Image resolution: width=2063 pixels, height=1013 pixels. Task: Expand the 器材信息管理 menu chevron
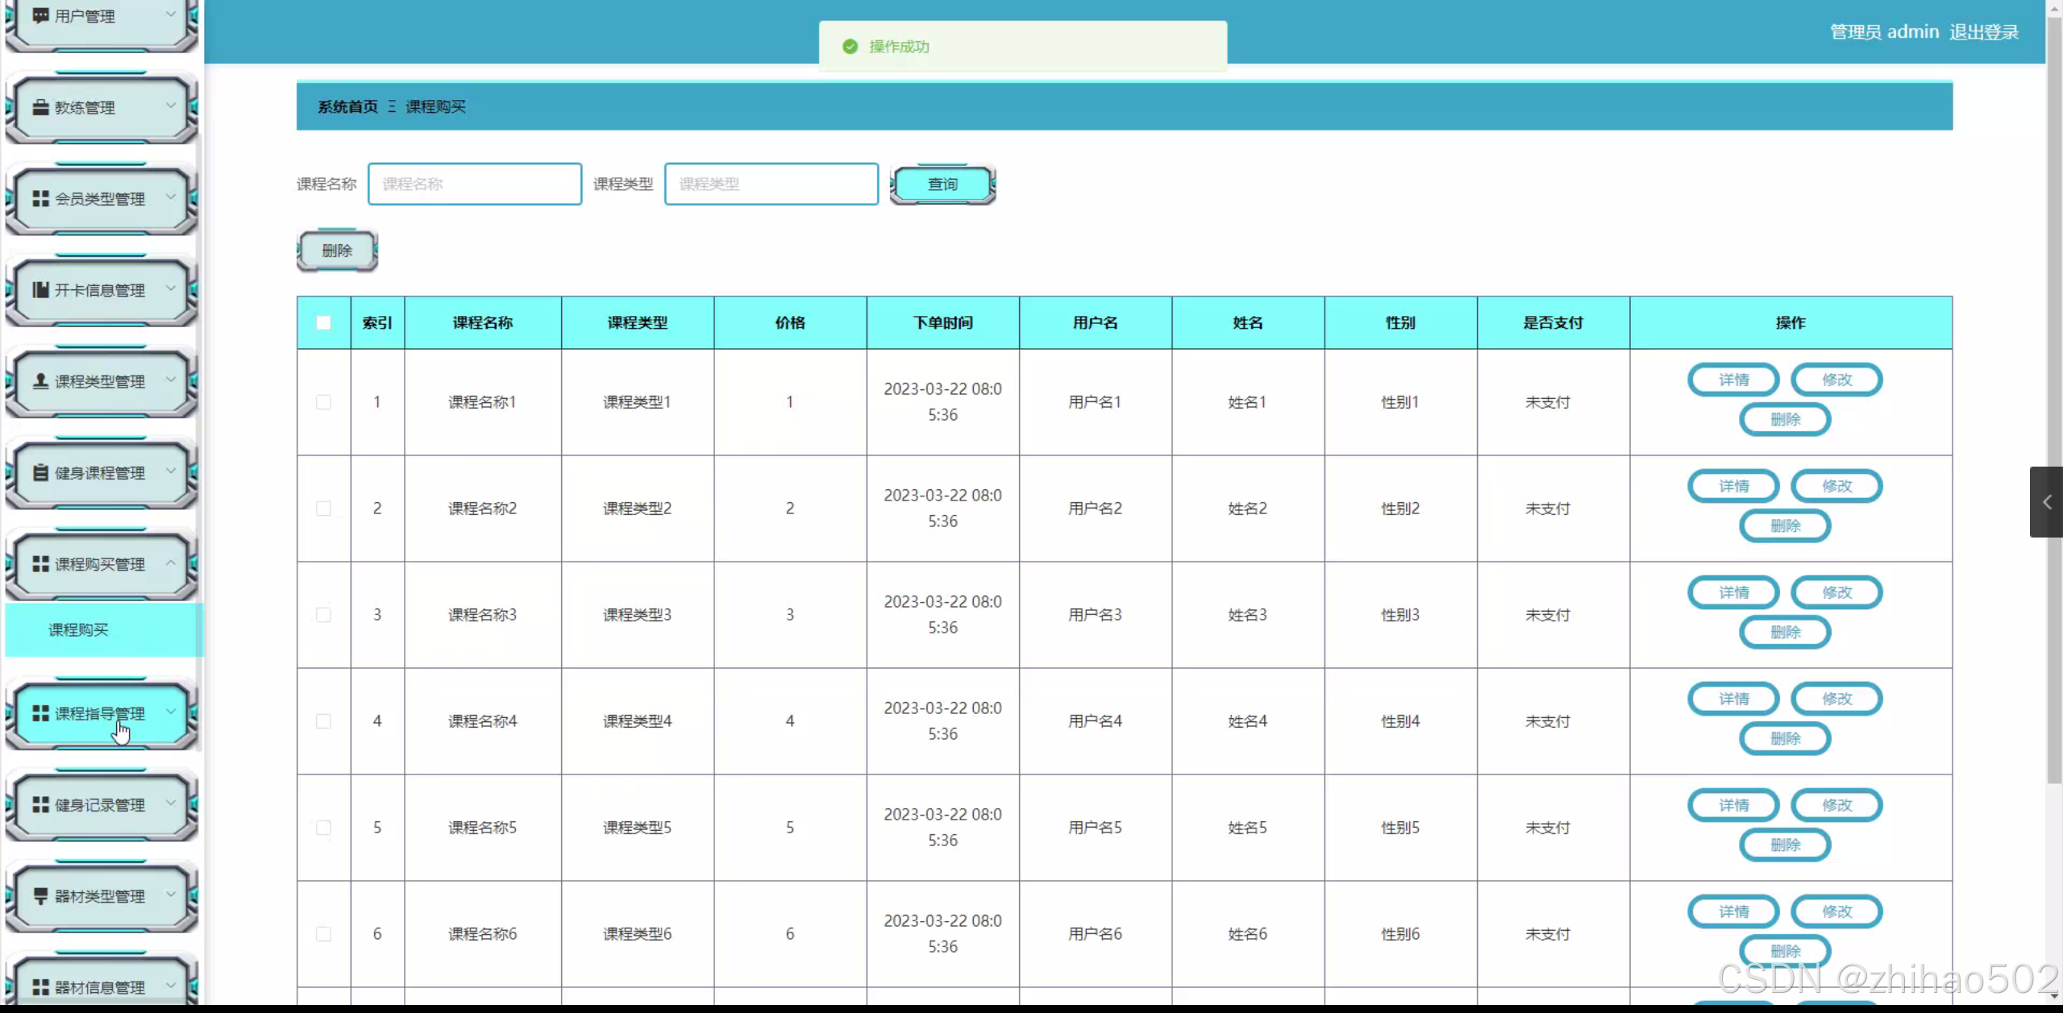171,985
